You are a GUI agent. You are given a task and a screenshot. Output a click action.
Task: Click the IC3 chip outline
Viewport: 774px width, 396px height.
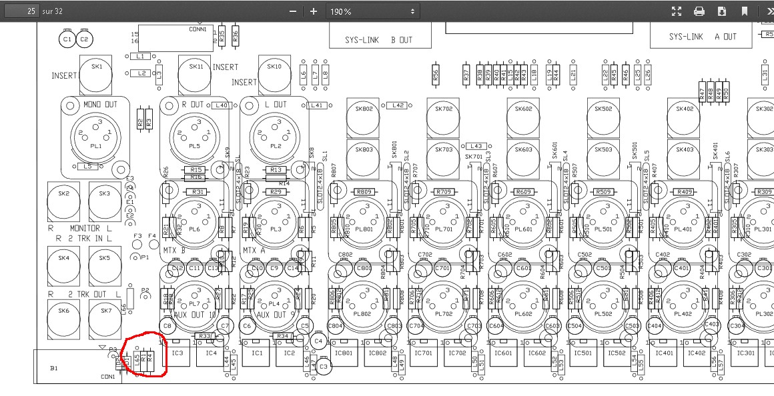(x=177, y=353)
